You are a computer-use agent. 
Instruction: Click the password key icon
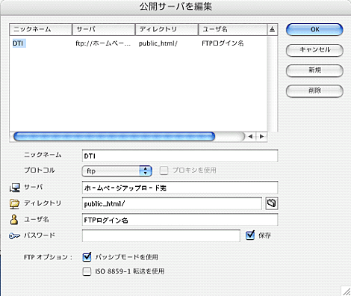(14, 235)
